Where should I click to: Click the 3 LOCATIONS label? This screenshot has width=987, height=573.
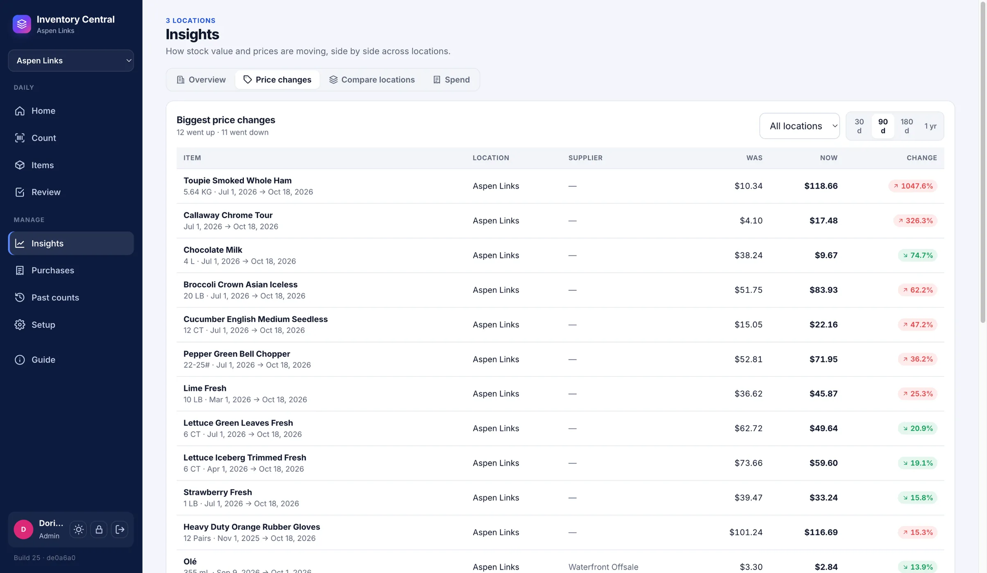(190, 21)
